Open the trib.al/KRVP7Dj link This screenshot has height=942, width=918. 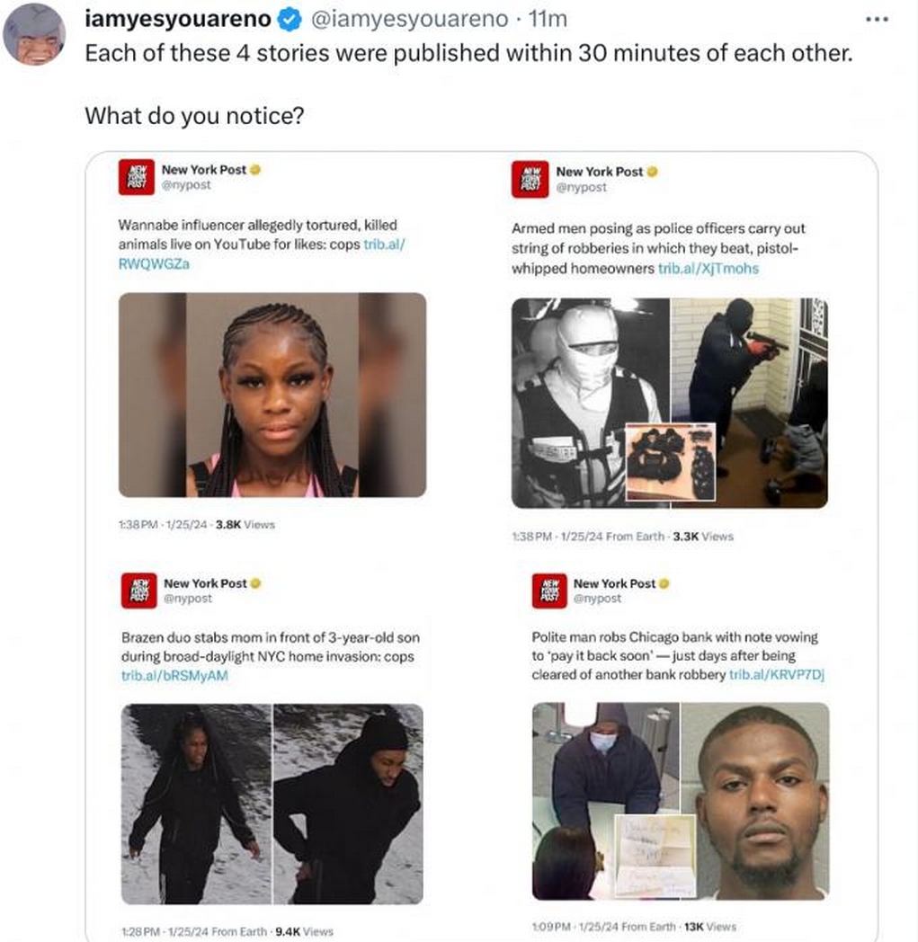tap(776, 675)
